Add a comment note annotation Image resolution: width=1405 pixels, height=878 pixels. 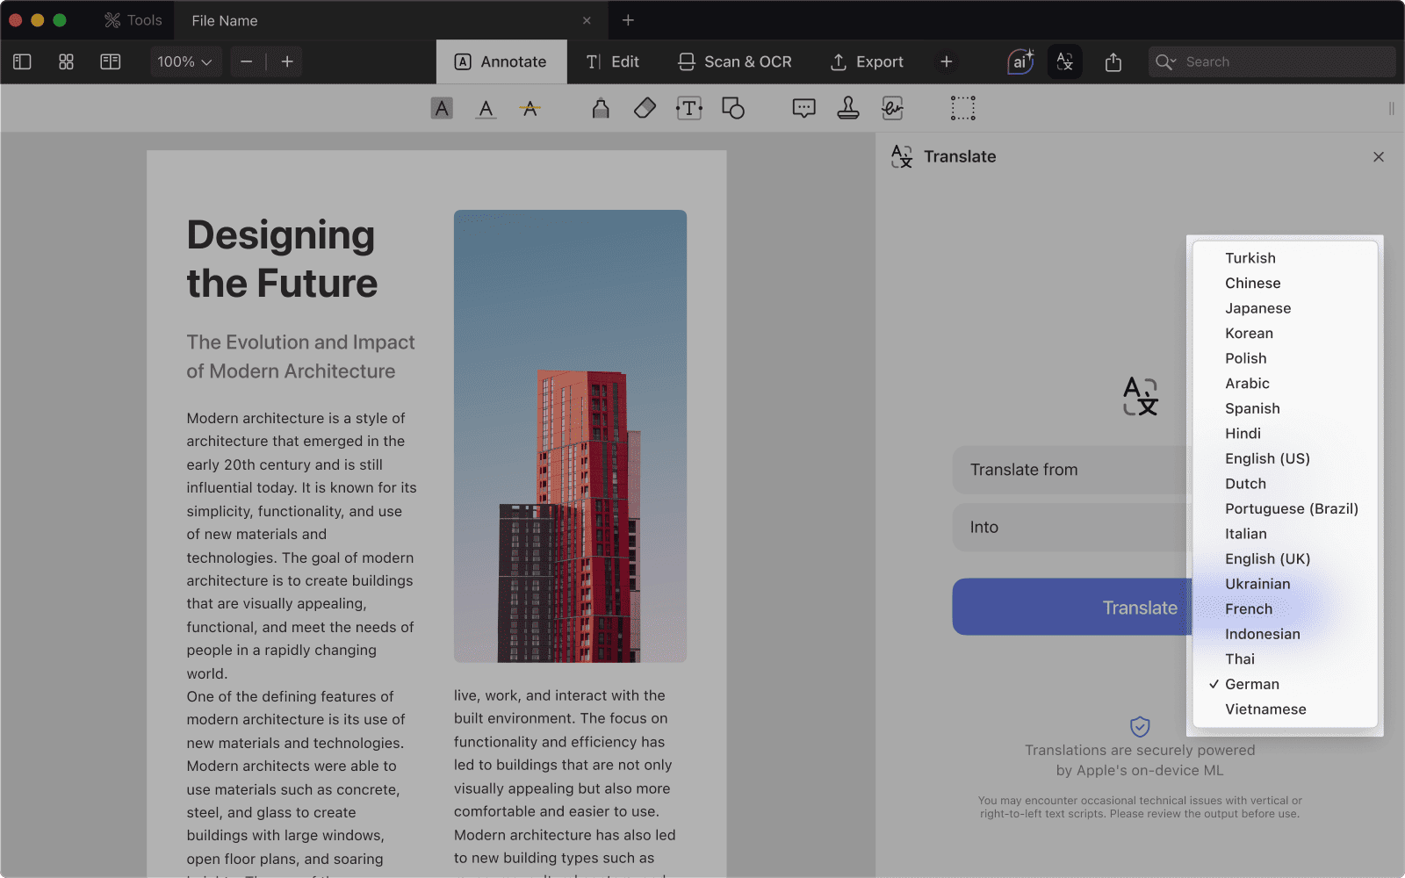point(803,108)
